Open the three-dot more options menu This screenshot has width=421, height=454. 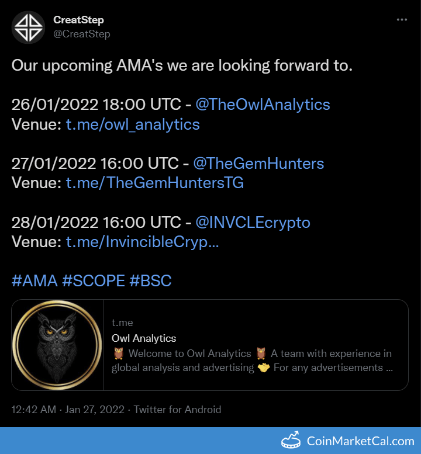click(402, 19)
